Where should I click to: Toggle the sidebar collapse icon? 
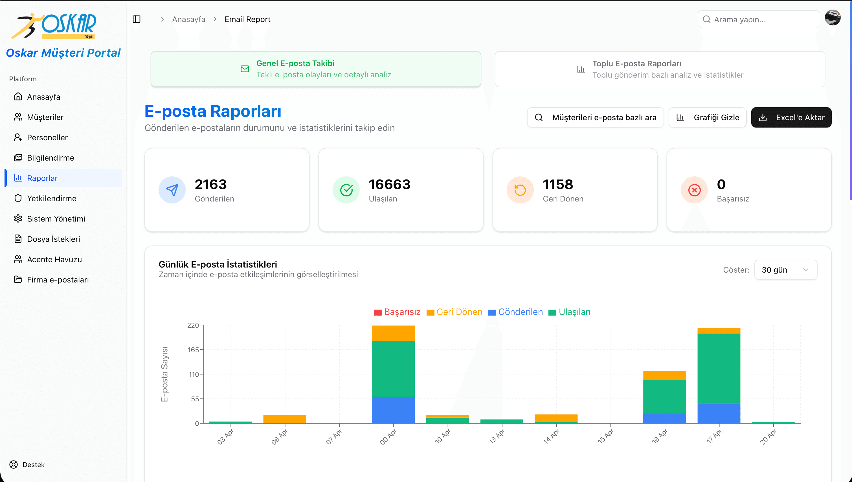pyautogui.click(x=137, y=19)
